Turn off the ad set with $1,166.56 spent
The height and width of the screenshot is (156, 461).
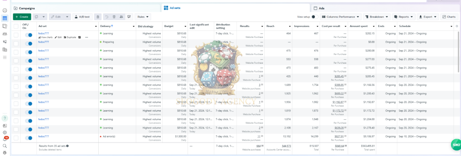pos(29,86)
